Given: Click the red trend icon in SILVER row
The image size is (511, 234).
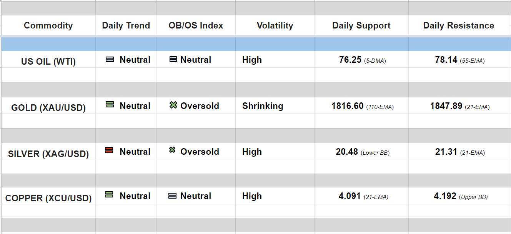Looking at the screenshot, I should [109, 150].
